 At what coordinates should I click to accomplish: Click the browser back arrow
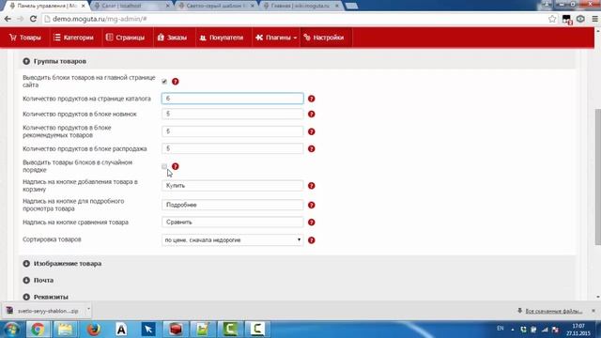(8, 19)
